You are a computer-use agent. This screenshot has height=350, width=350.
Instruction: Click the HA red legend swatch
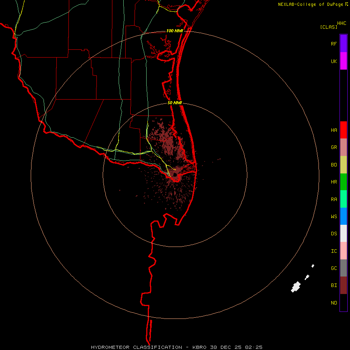[343, 130]
